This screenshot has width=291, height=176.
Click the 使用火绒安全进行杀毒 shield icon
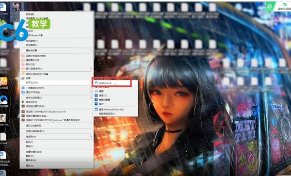(x=23, y=74)
